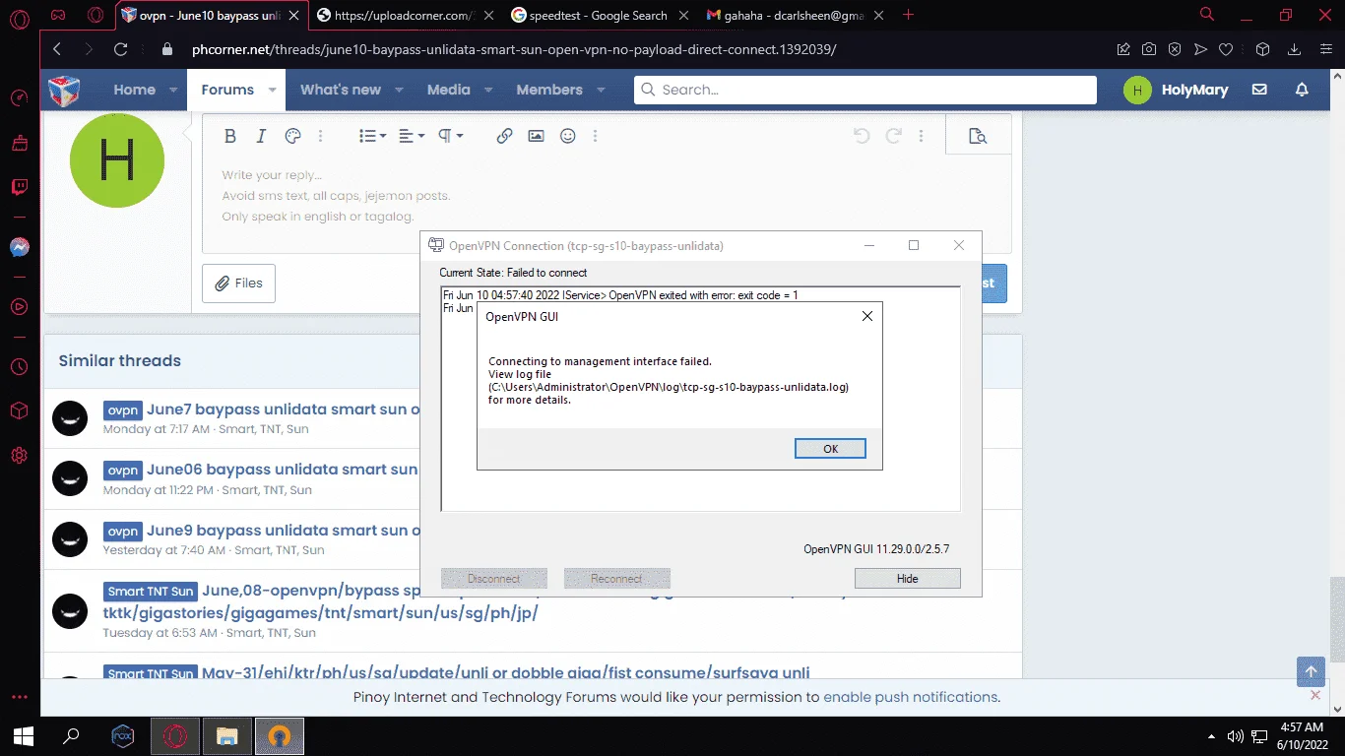Screen dimensions: 1345x756
Task: Expand the Home menu dropdown arrow
Action: pos(173,90)
